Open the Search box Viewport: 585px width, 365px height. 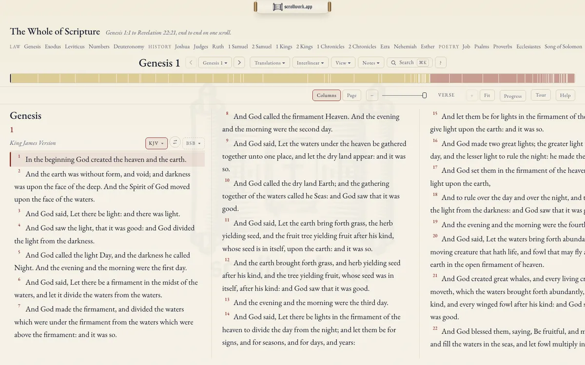[x=409, y=62]
